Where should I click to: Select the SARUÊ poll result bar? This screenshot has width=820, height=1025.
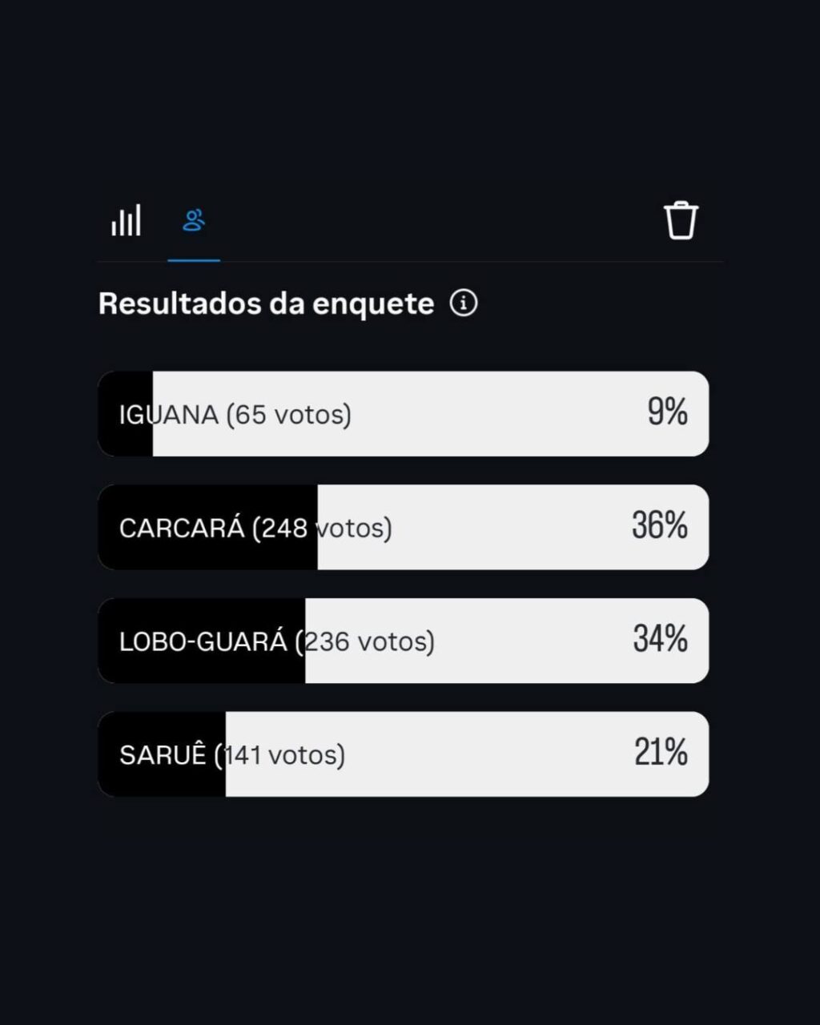tap(403, 754)
